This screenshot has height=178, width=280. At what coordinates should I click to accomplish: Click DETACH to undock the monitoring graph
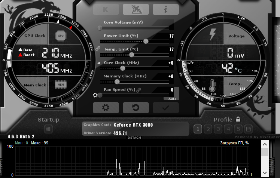134,138
